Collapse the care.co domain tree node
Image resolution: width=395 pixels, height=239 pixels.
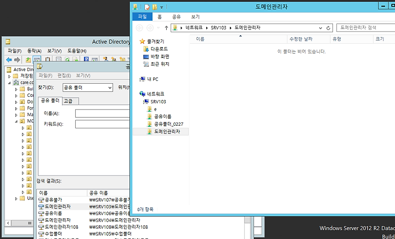coord(9,83)
